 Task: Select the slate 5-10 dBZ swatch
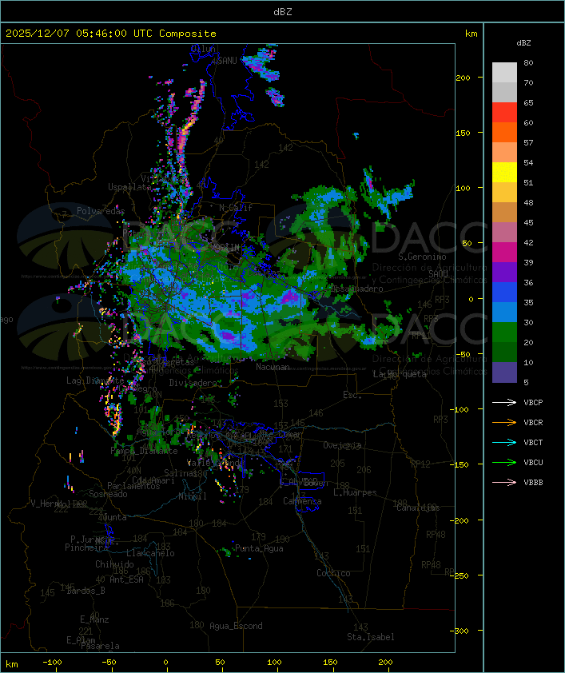(504, 372)
